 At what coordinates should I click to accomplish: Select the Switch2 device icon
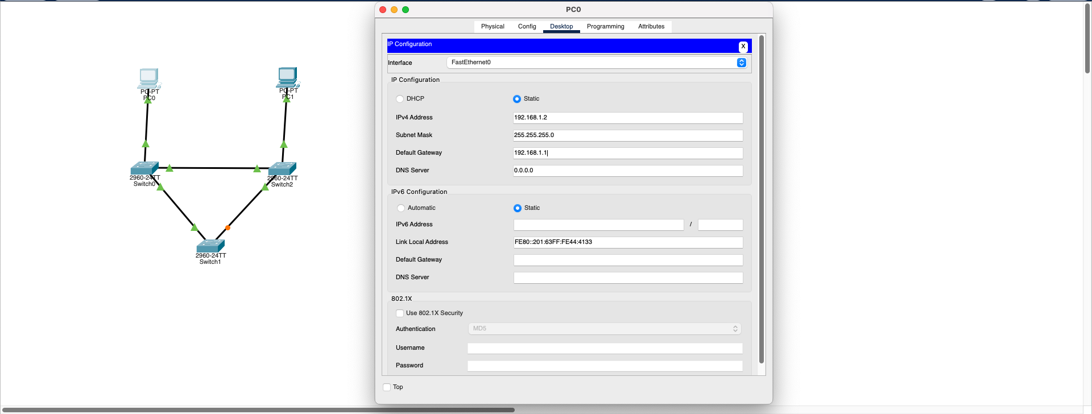[x=282, y=168]
